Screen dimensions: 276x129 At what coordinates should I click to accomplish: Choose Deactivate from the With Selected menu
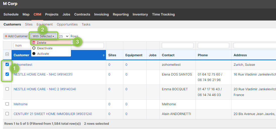[x=51, y=48]
